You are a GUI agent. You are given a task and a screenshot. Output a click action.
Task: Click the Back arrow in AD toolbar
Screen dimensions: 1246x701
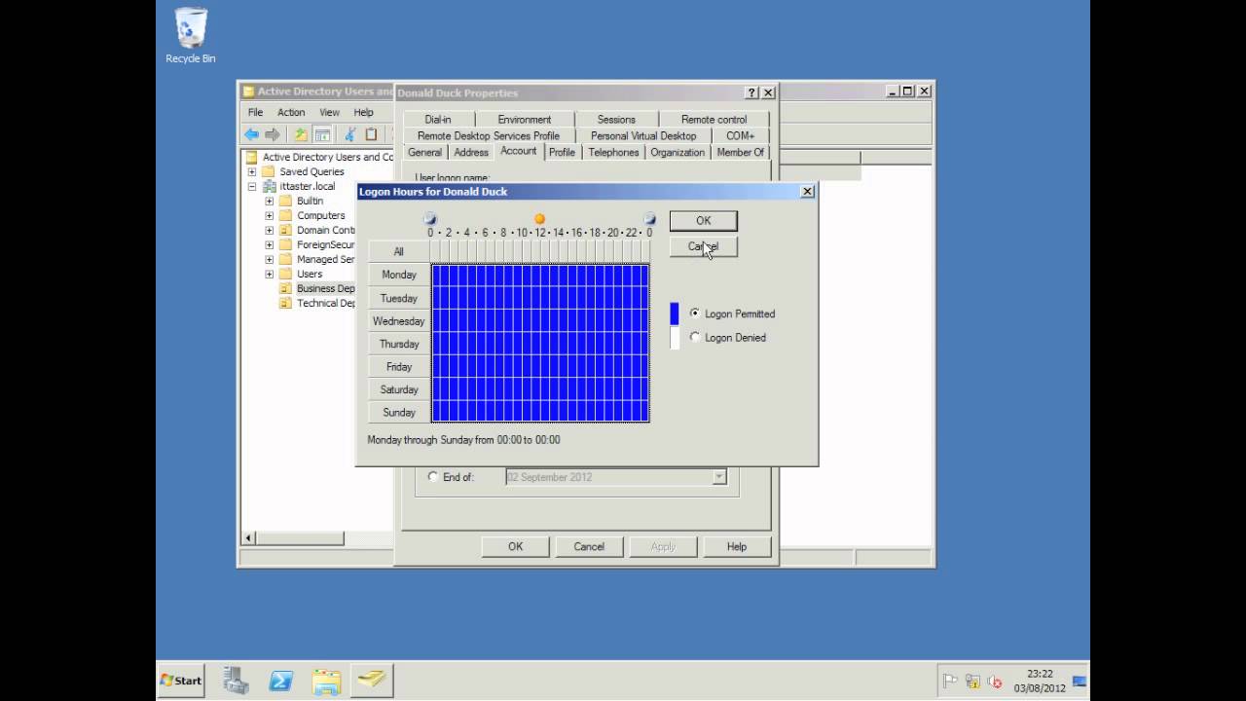pos(252,134)
